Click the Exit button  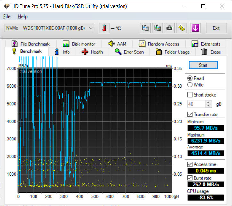pos(216,28)
